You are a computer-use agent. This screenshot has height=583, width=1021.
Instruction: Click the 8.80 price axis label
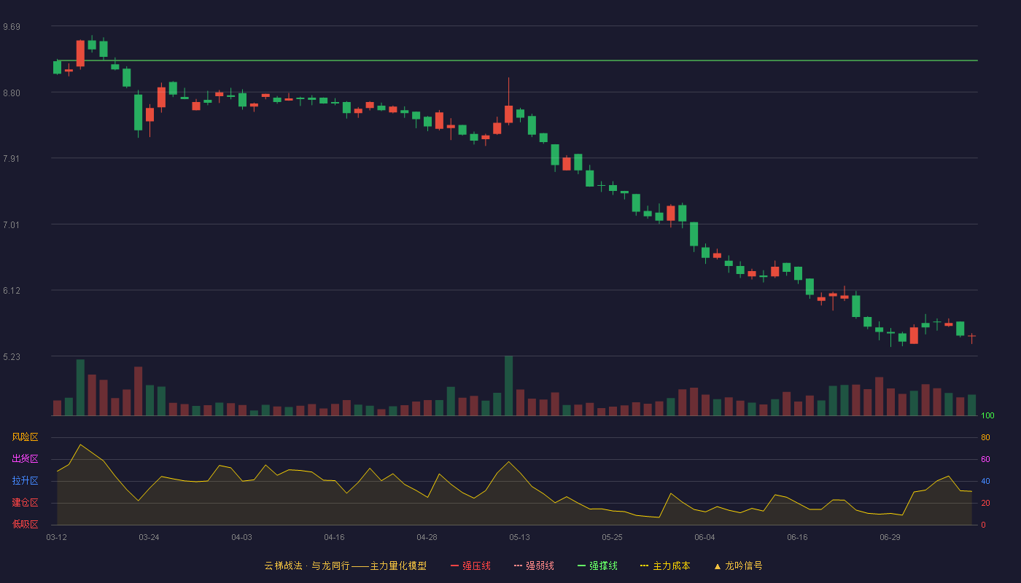coord(12,93)
